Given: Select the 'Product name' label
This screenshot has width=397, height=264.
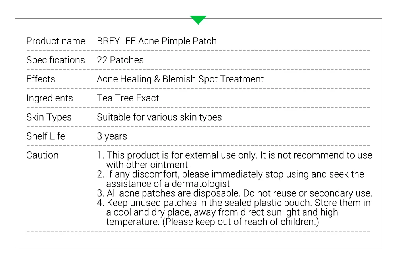Looking at the screenshot, I should click(56, 41).
